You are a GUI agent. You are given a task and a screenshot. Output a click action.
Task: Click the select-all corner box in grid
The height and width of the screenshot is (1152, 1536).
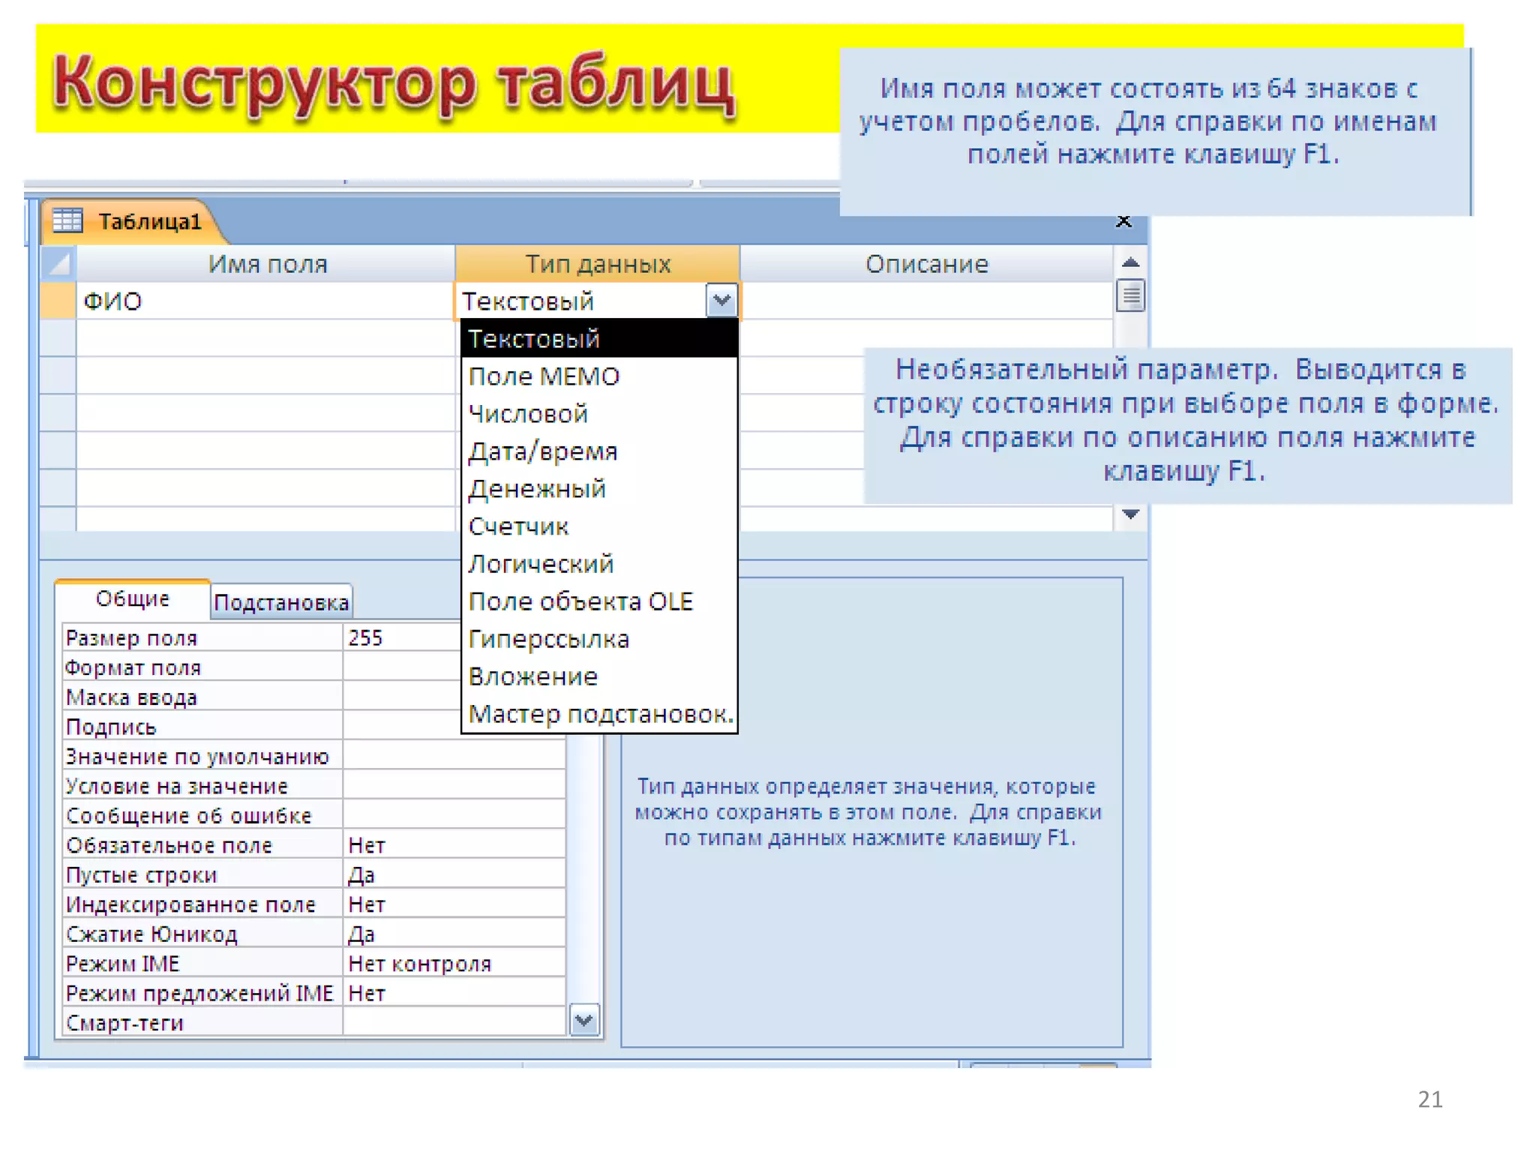(58, 263)
